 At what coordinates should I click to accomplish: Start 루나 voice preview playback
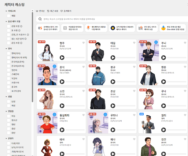pyautogui.click(x=164, y=106)
